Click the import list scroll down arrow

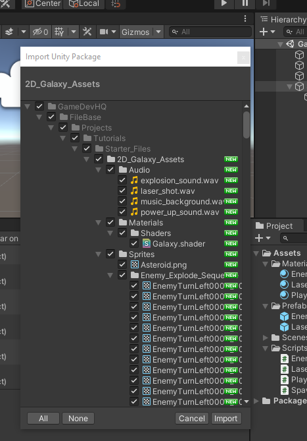(x=247, y=401)
